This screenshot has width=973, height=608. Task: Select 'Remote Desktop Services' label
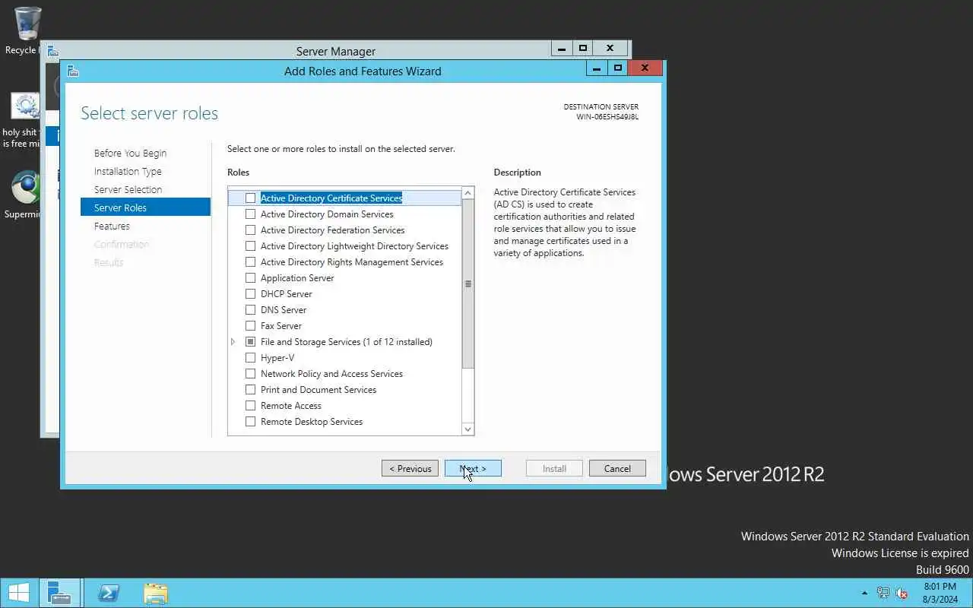(312, 421)
